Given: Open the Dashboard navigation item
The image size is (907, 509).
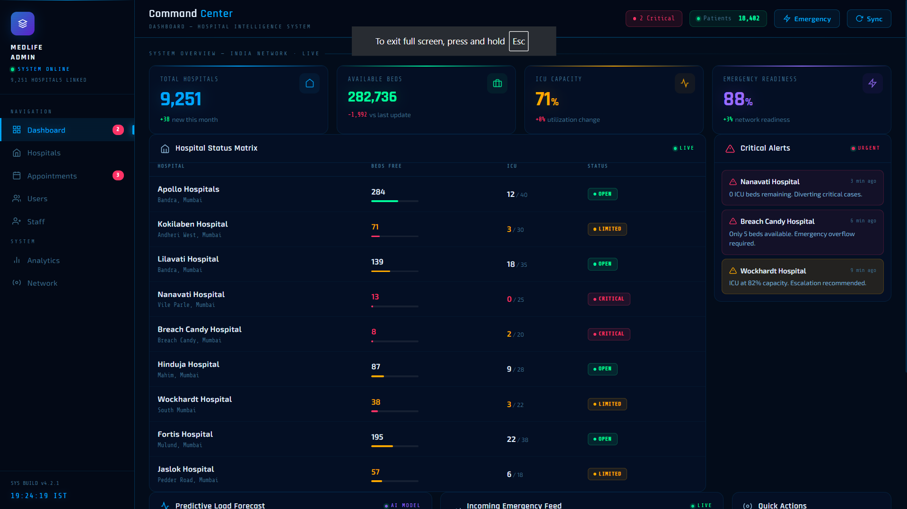Looking at the screenshot, I should coord(67,130).
